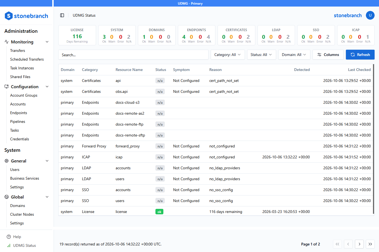Open Domains page in sidebar
The height and width of the screenshot is (252, 379).
pyautogui.click(x=18, y=206)
